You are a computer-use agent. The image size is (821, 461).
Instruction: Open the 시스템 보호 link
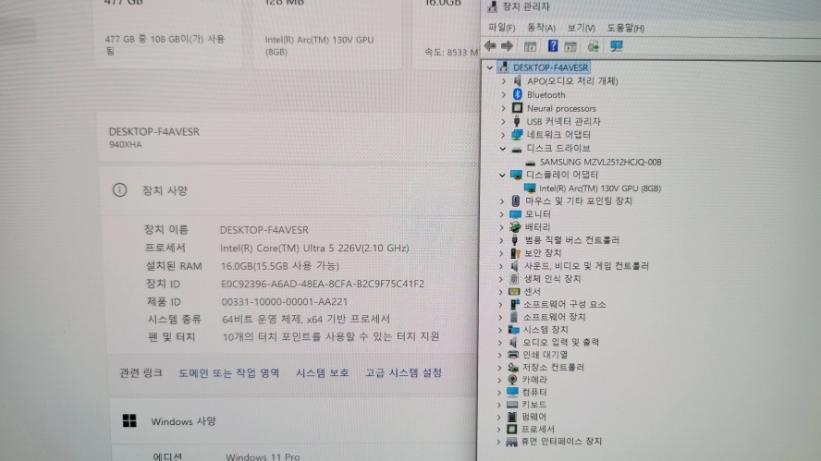[x=323, y=373]
